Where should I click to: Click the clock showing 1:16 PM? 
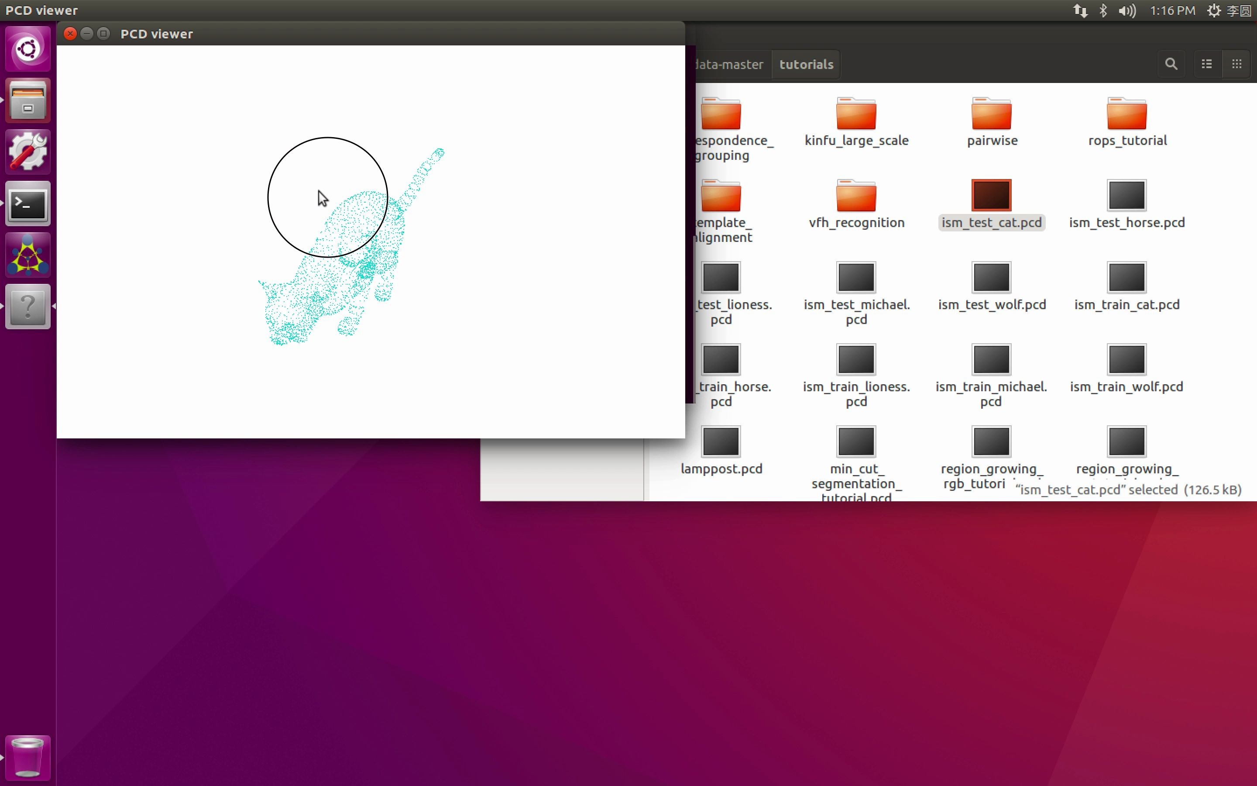(1172, 11)
